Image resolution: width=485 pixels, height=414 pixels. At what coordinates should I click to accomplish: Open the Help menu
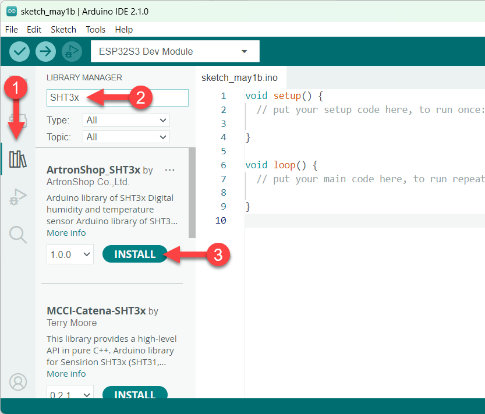tap(123, 30)
